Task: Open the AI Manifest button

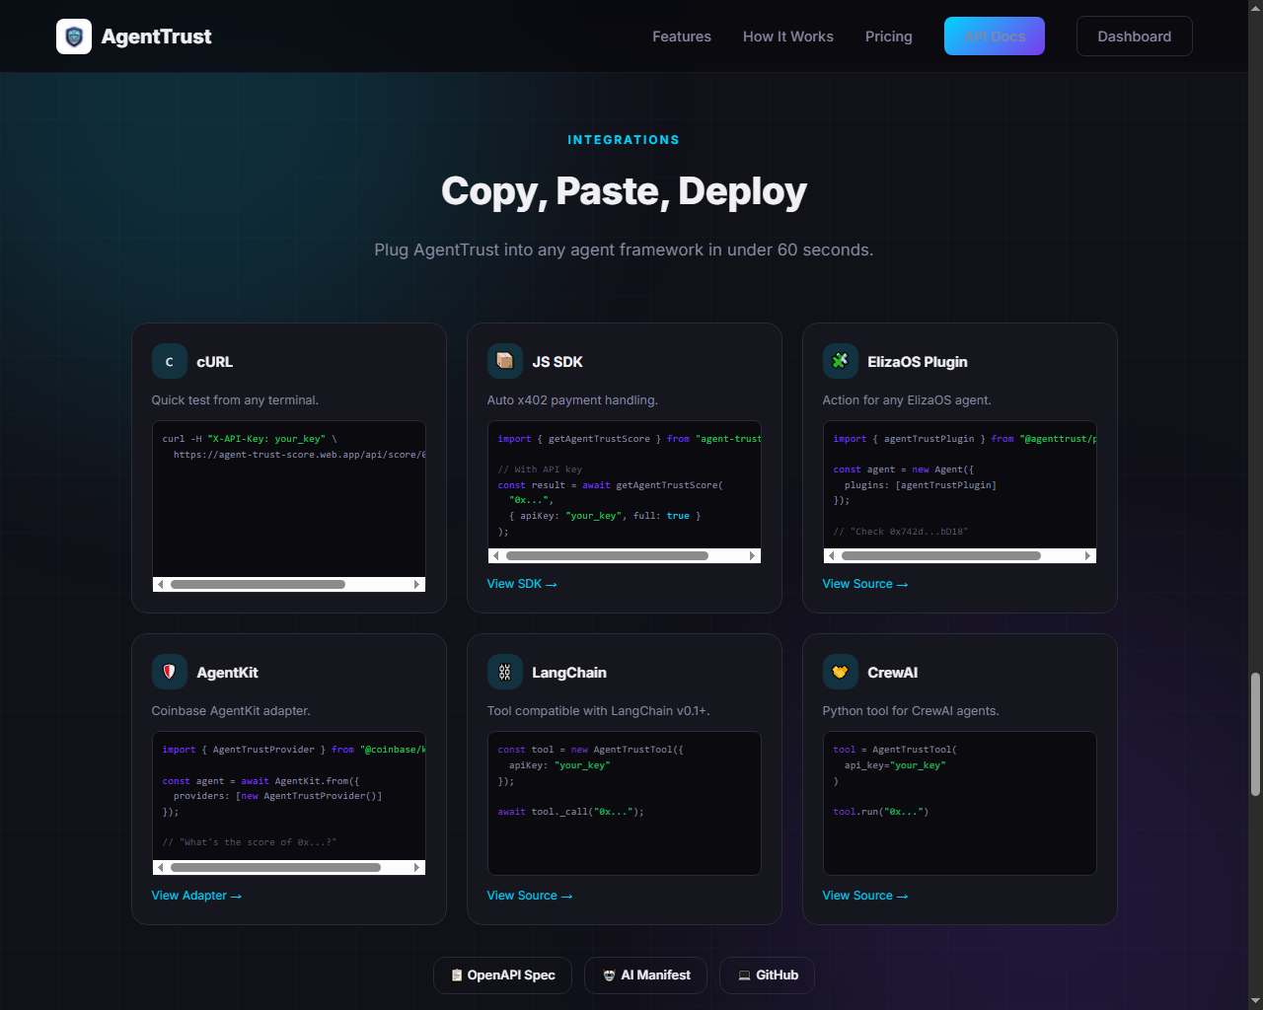Action: [646, 975]
